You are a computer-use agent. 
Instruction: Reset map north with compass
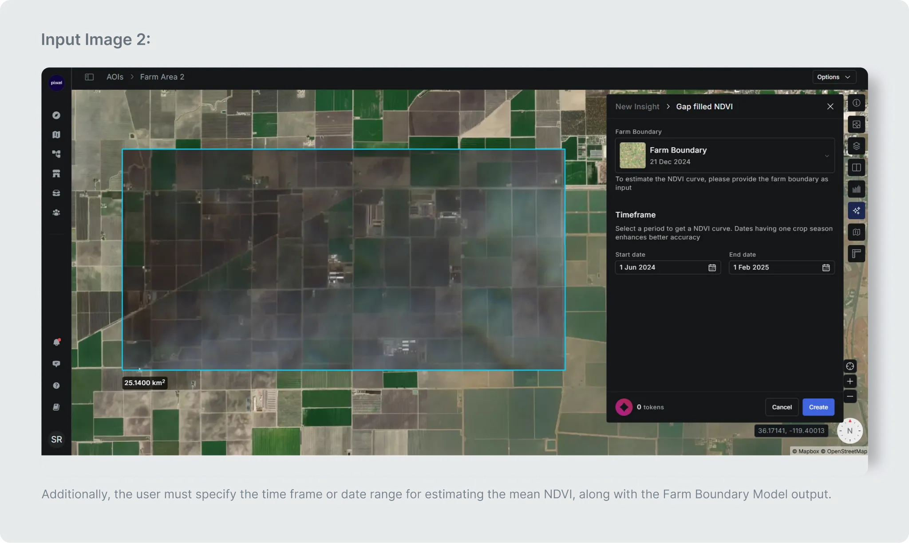(850, 431)
